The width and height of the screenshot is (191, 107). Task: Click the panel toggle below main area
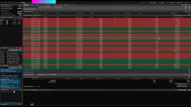tap(32, 104)
